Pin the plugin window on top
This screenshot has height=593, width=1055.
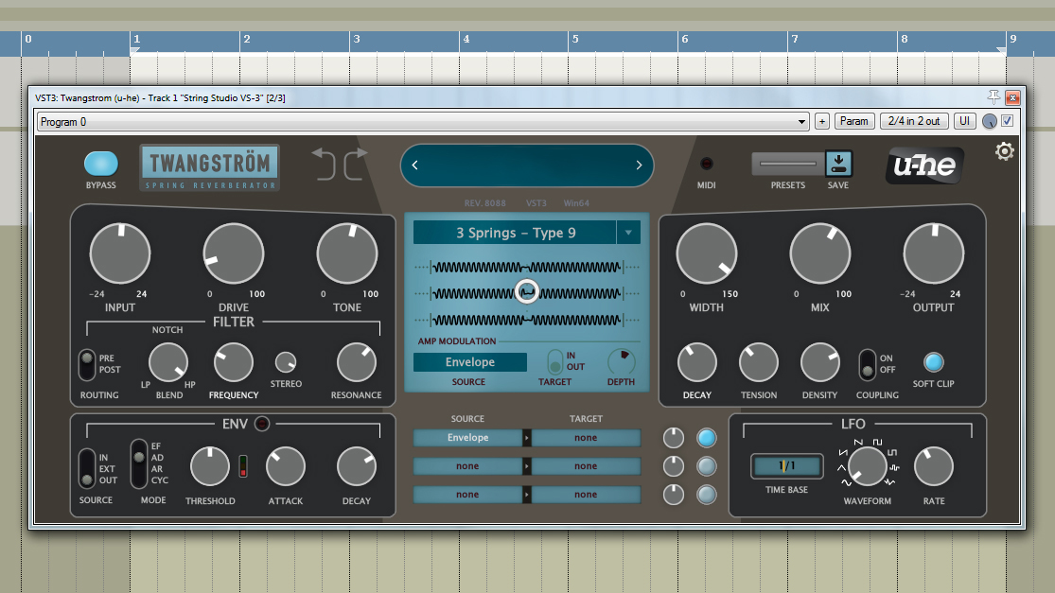[993, 96]
